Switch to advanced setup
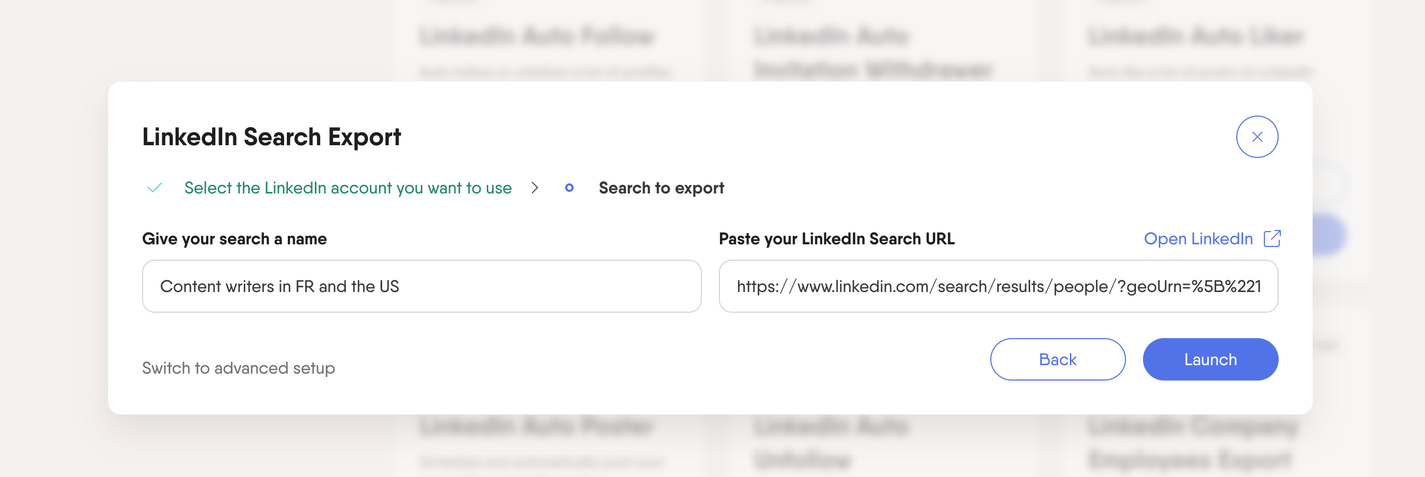This screenshot has width=1425, height=477. (x=239, y=368)
